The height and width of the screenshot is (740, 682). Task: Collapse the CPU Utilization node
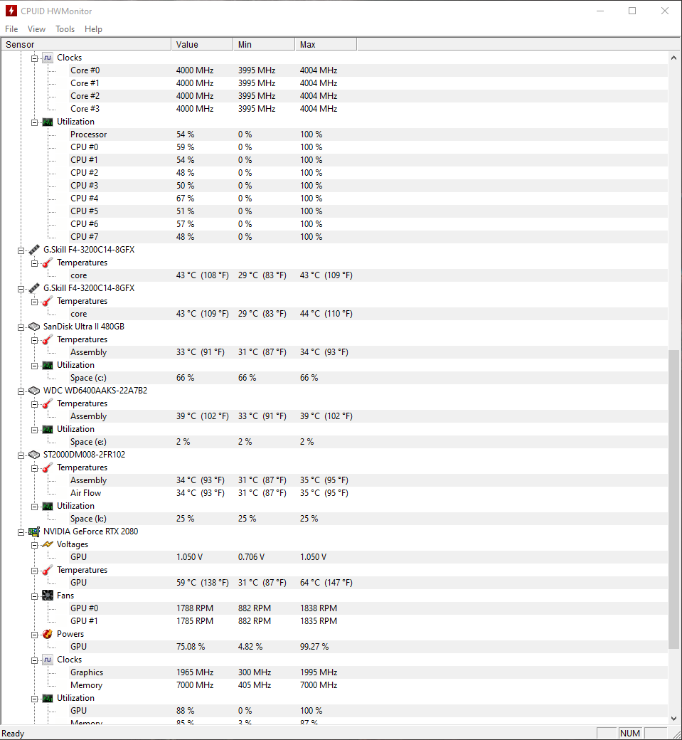tap(34, 122)
